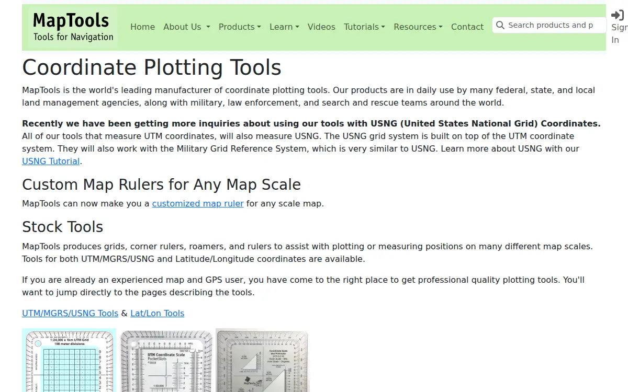Expand the Resources dropdown menu

[x=418, y=27]
